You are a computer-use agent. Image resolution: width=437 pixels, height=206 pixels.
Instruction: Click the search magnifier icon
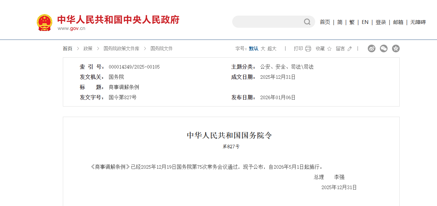coord(307,22)
